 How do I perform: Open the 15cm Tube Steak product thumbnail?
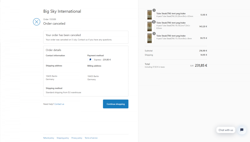point(149,38)
